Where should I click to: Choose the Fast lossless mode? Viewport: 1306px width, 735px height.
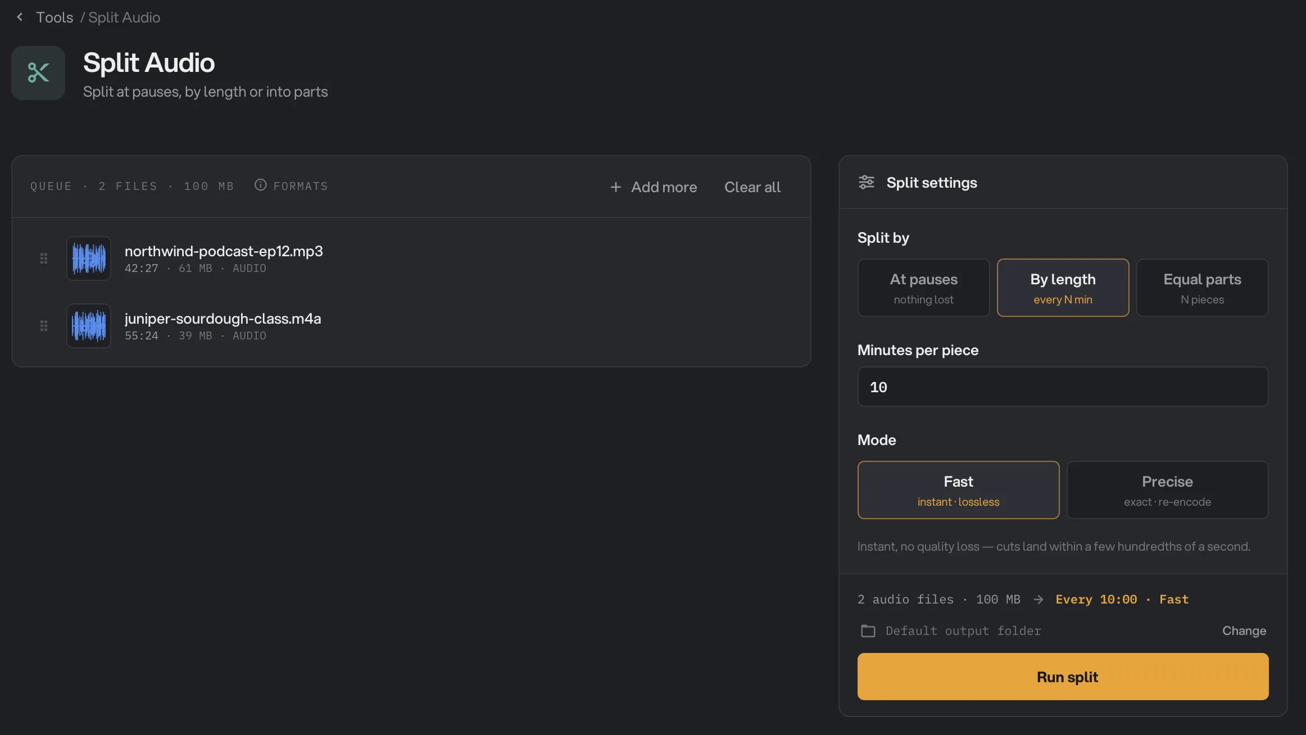[958, 490]
